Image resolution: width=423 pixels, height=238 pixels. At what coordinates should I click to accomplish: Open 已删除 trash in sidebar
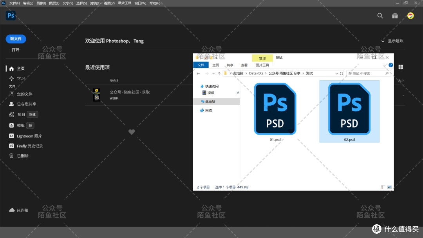[19, 156]
